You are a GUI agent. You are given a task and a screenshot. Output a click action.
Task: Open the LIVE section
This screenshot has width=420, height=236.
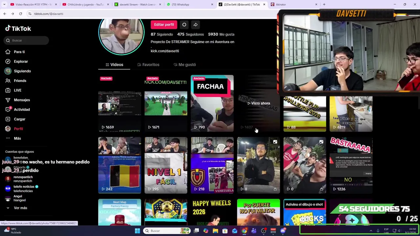point(17,90)
